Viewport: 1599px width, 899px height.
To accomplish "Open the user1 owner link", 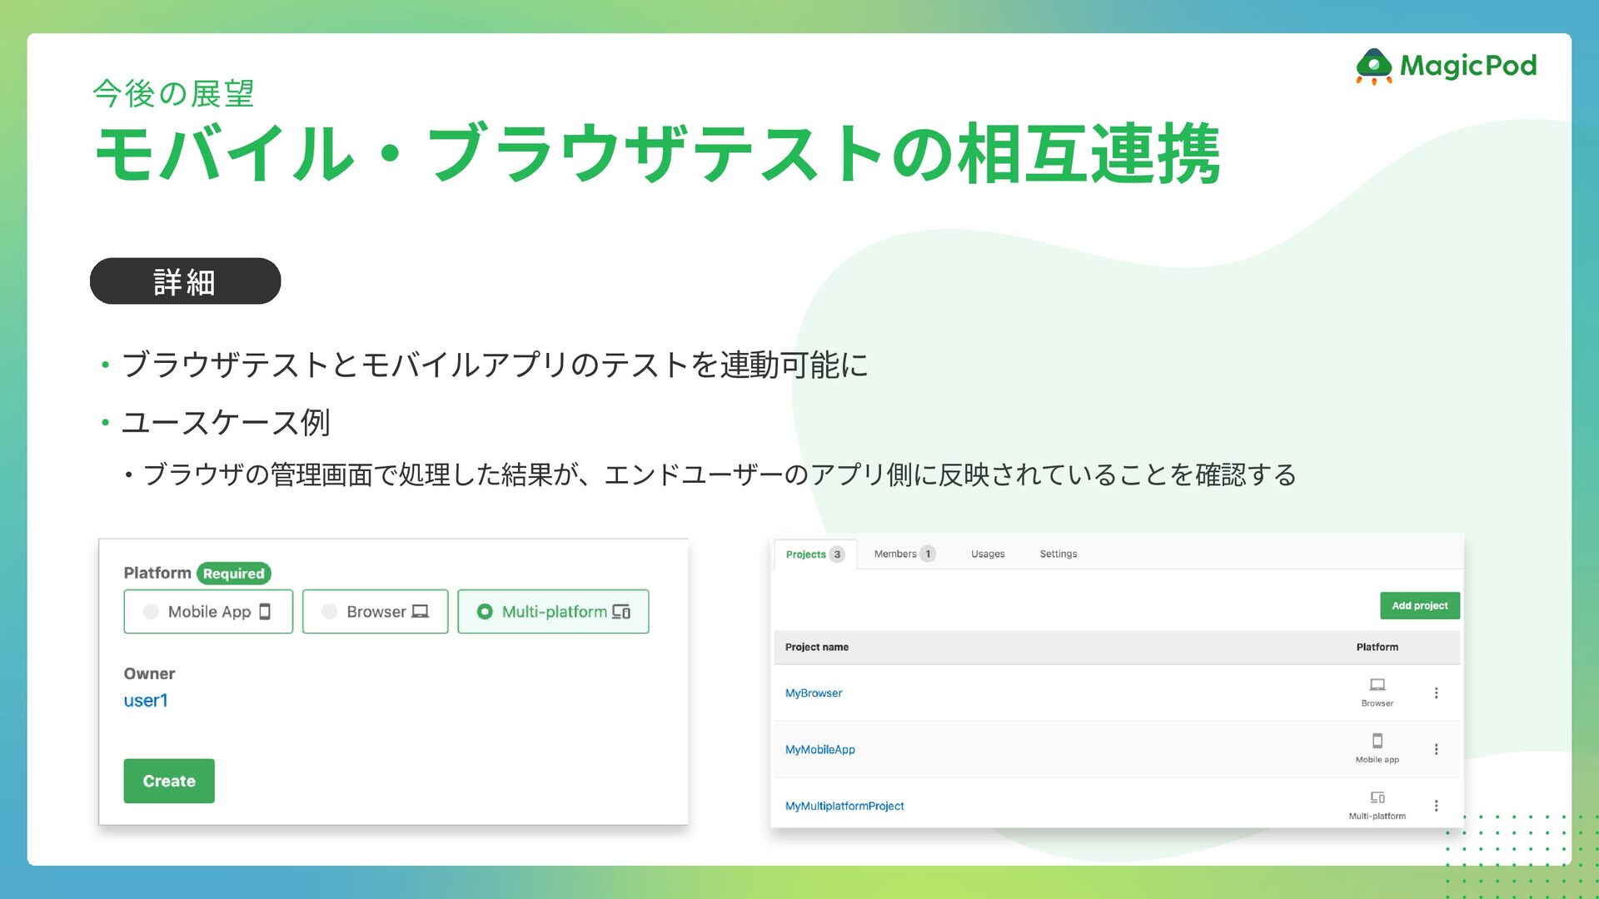I will click(x=146, y=701).
